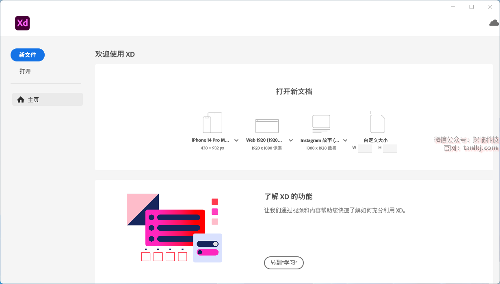The image size is (500, 284).
Task: Click the custom width W input field
Action: [365, 148]
